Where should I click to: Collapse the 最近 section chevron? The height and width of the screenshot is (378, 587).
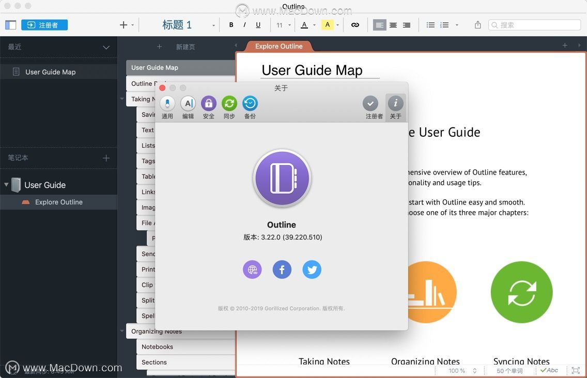pyautogui.click(x=106, y=48)
